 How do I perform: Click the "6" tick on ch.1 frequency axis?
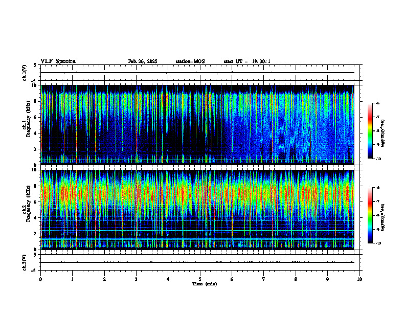36,117
